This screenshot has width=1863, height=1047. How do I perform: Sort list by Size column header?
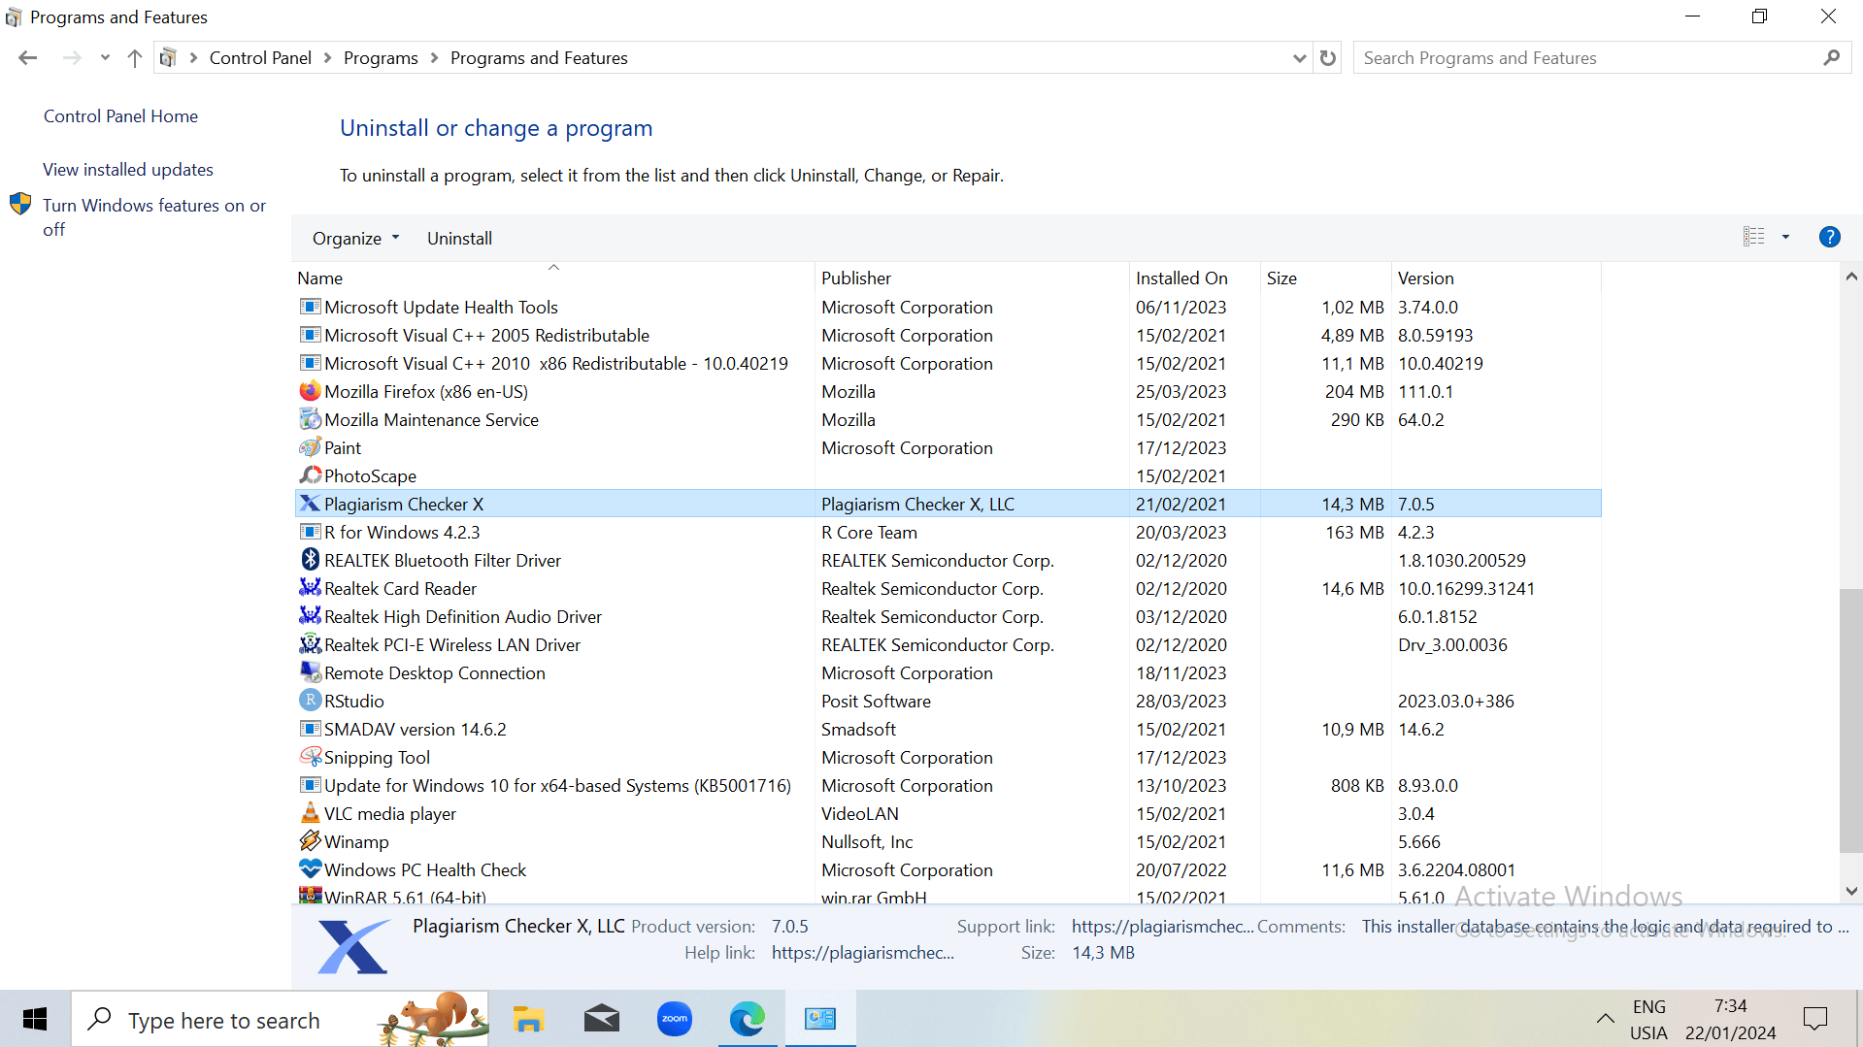pos(1325,278)
